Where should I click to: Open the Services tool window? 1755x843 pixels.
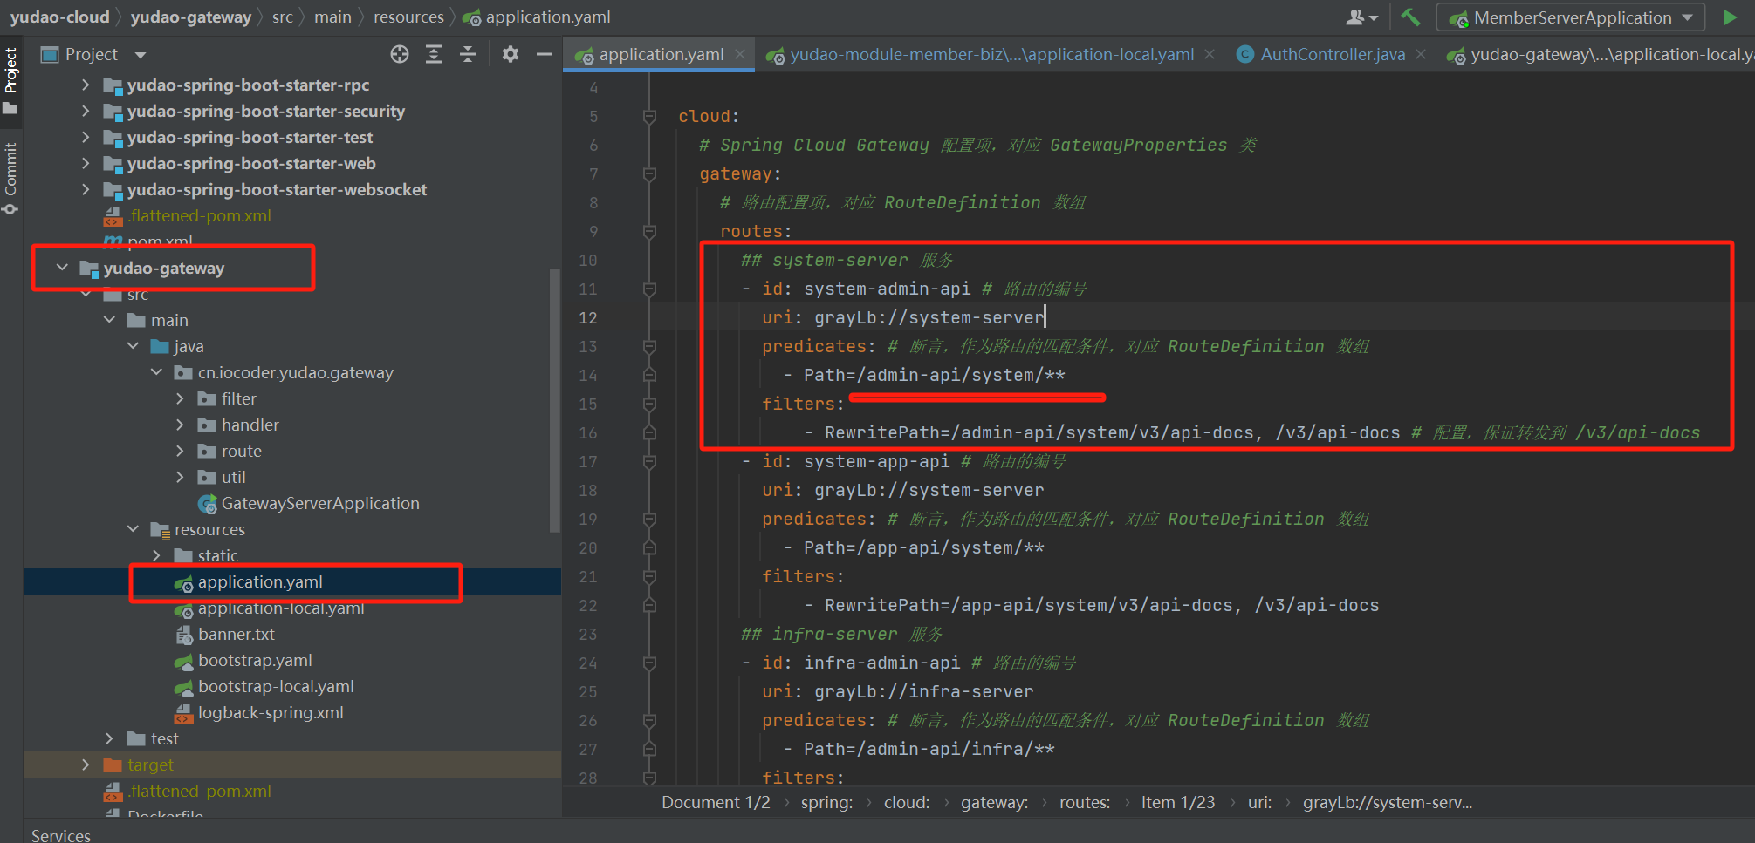click(x=61, y=834)
